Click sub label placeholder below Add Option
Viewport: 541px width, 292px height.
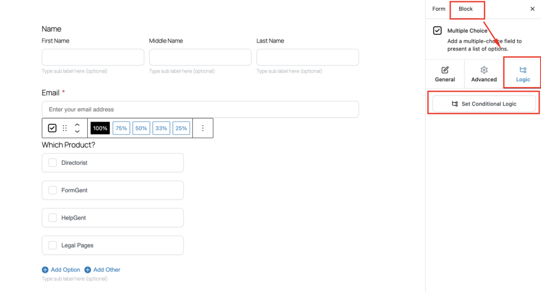coord(74,279)
